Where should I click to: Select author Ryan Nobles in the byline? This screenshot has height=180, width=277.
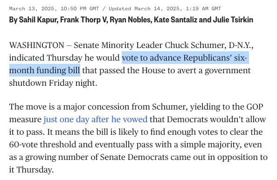131,20
